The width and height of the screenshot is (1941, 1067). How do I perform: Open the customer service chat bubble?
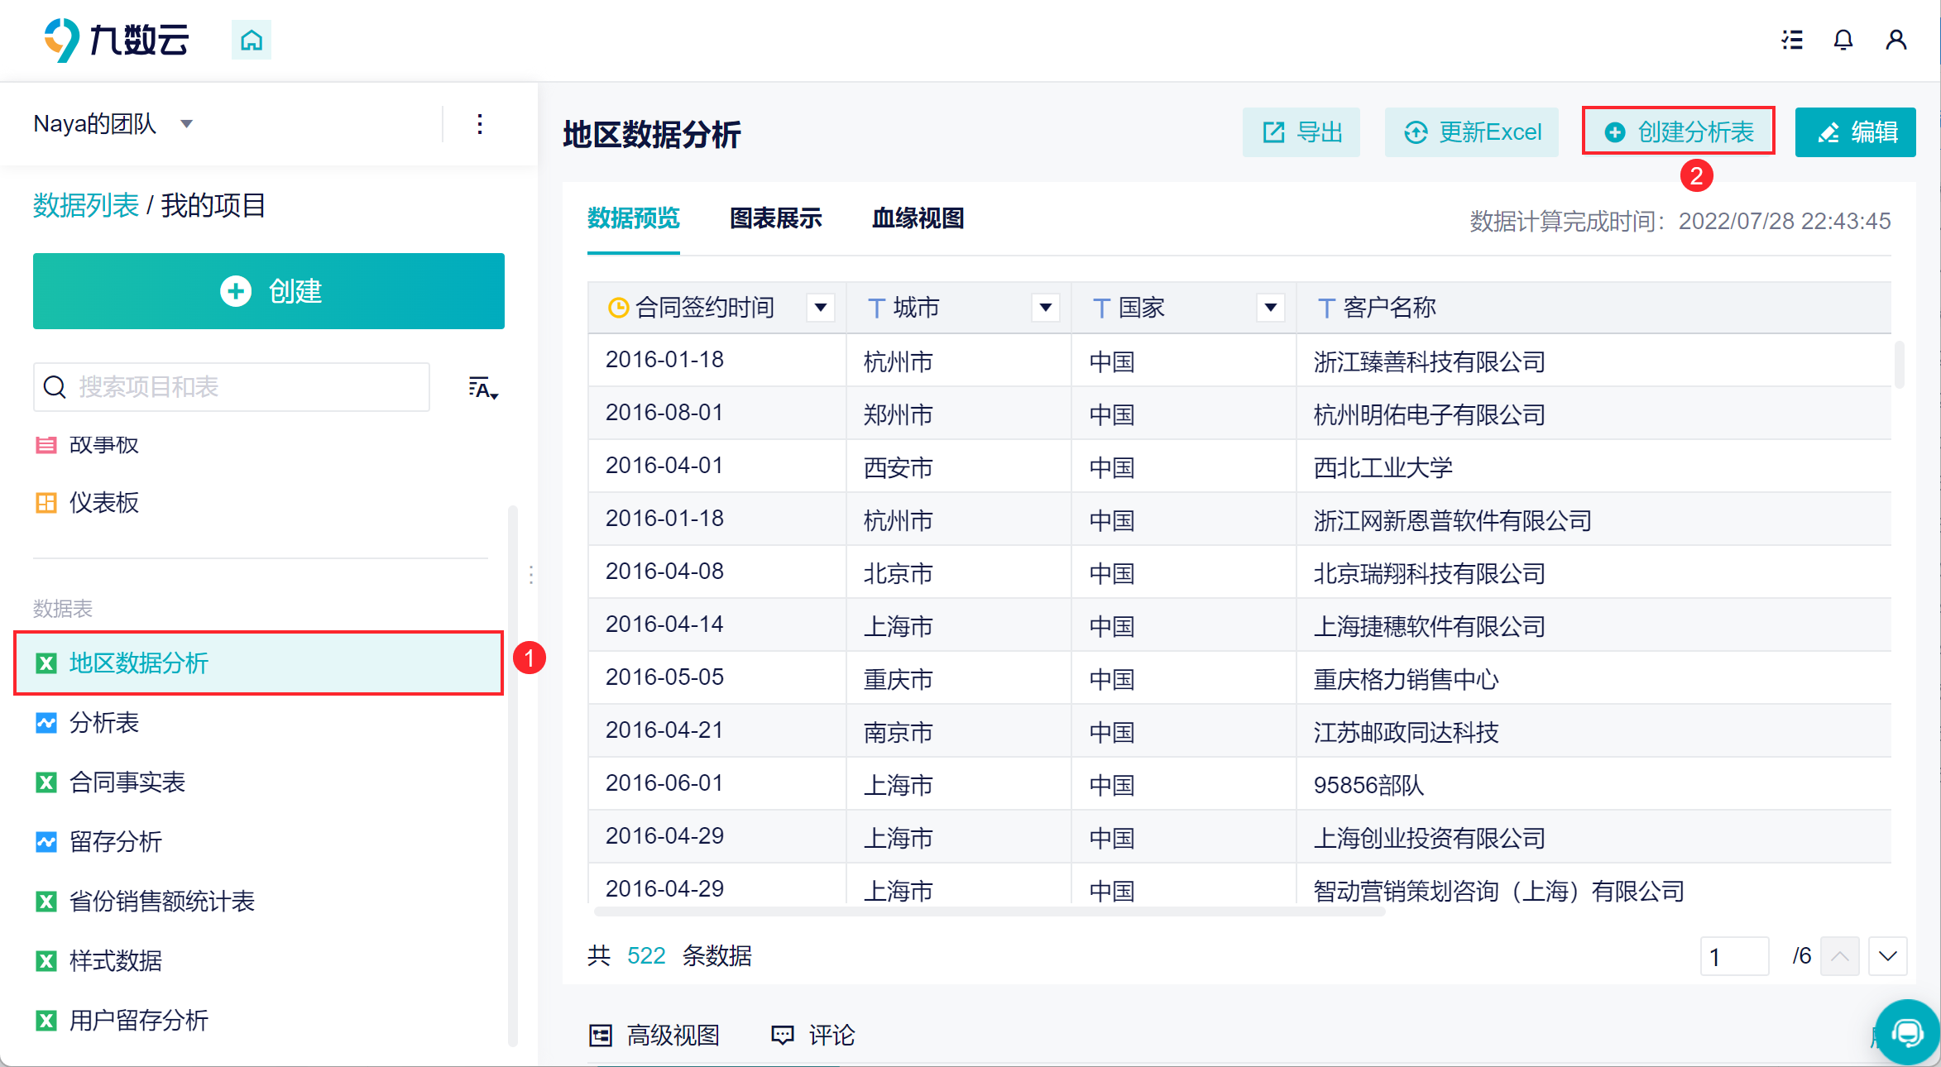[x=1907, y=1032]
